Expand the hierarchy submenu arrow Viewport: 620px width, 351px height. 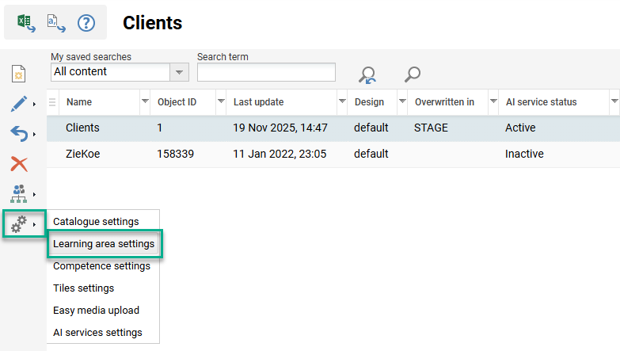[34, 194]
